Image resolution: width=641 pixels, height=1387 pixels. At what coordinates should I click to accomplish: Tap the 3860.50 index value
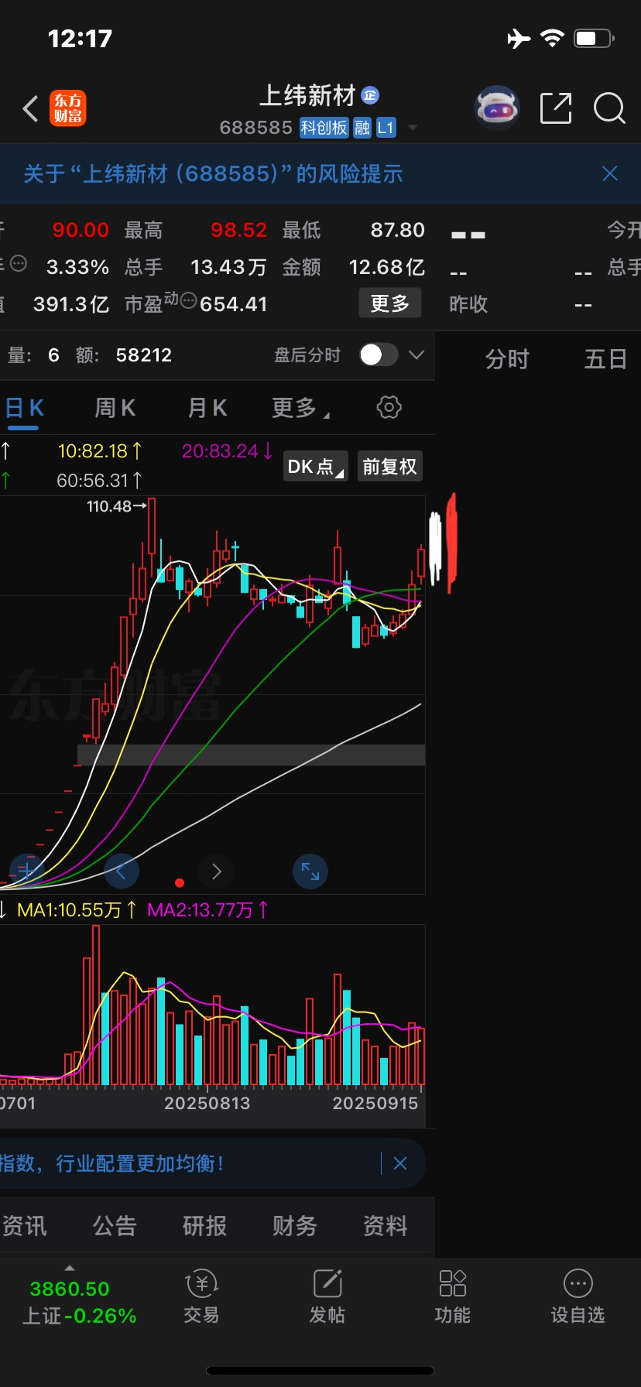click(x=70, y=1289)
